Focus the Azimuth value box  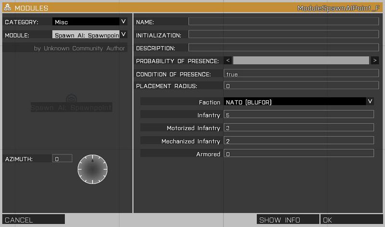(62, 158)
